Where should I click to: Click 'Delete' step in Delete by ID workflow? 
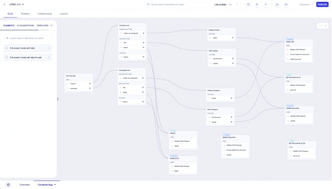click(x=183, y=171)
